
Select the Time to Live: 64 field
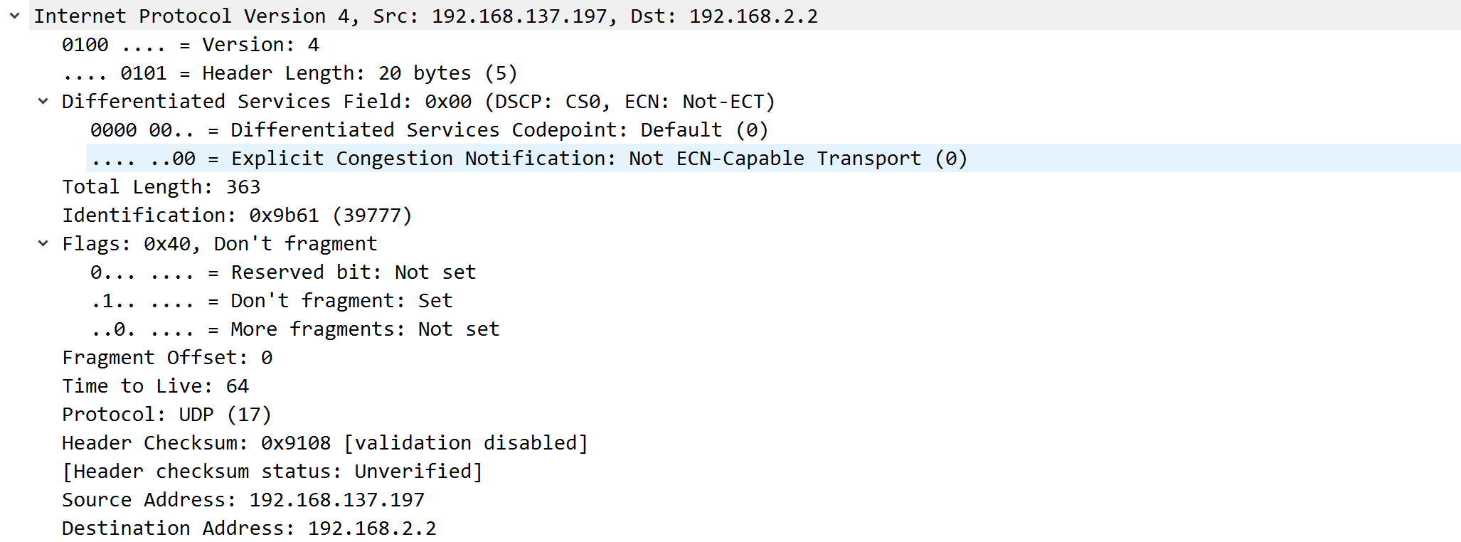155,386
